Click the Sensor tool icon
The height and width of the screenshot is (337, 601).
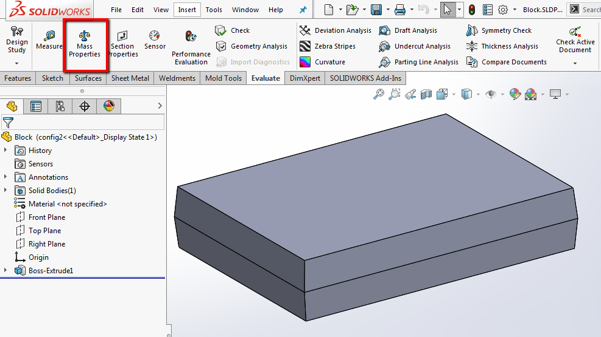[x=155, y=40]
